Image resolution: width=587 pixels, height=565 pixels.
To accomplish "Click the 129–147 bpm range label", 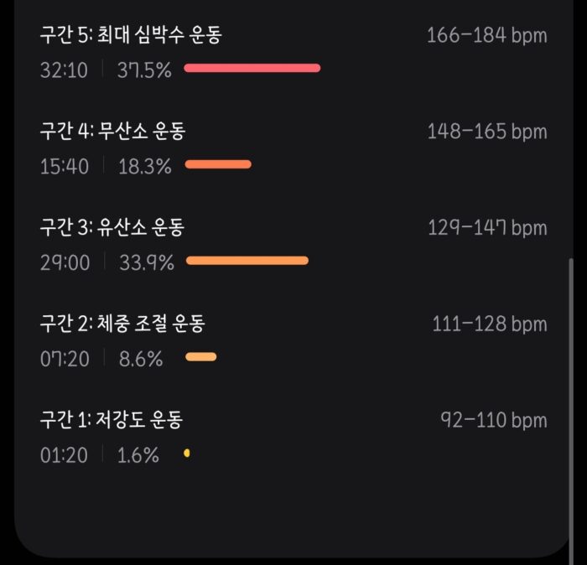I will (487, 228).
